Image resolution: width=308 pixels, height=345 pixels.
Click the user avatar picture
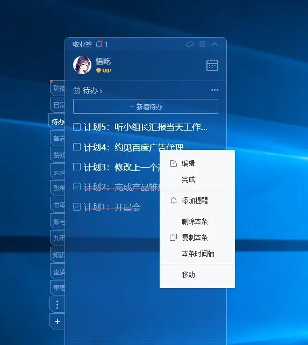coord(82,65)
